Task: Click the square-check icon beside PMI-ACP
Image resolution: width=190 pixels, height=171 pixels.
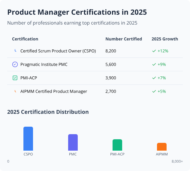Action: pos(15,78)
